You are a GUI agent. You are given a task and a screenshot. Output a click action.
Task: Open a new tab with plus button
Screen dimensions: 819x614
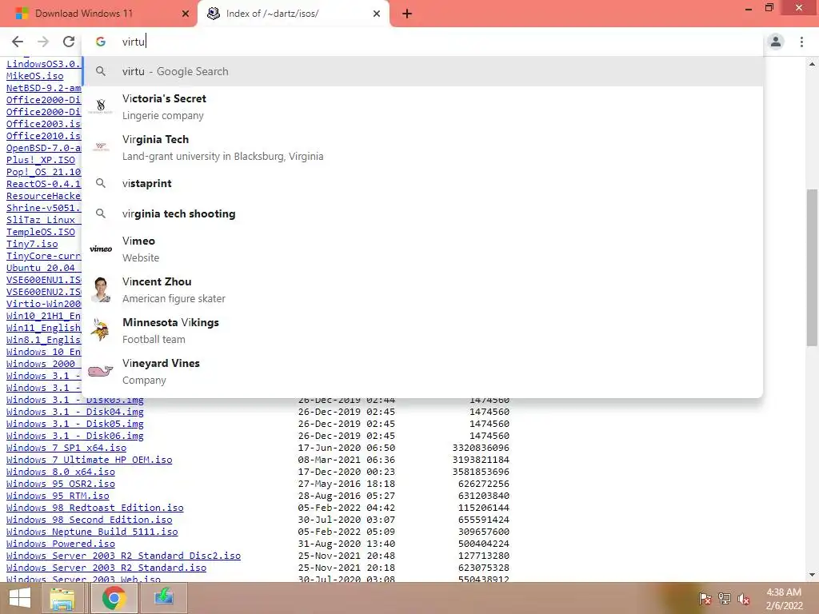407,14
